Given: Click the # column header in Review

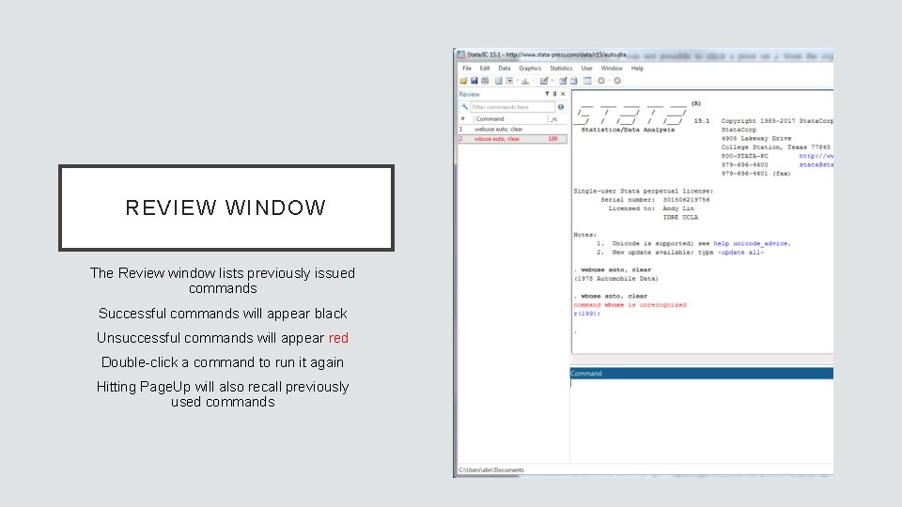Looking at the screenshot, I should click(x=465, y=119).
